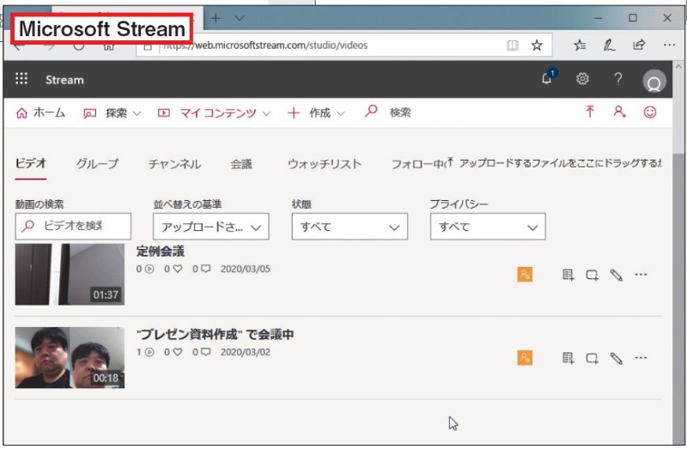Viewport: 687px width, 449px height.
Task: Click the notifications bell icon
Action: point(548,79)
